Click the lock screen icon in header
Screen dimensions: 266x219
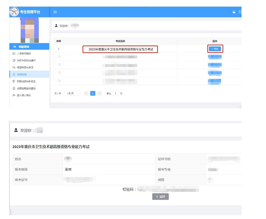(234, 12)
